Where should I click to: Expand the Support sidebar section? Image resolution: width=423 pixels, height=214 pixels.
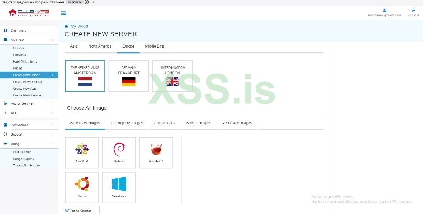[52, 134]
